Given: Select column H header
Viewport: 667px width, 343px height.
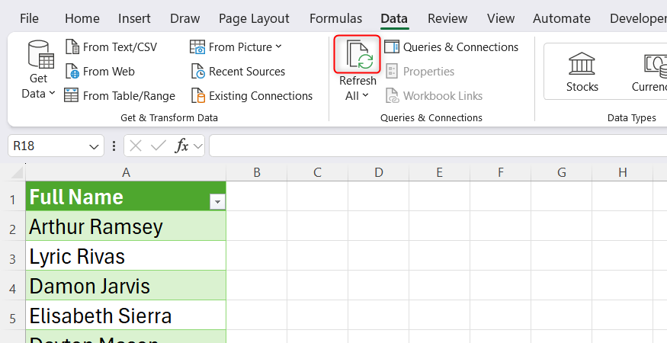Looking at the screenshot, I should coord(622,172).
